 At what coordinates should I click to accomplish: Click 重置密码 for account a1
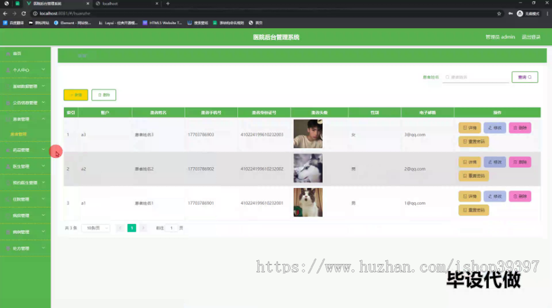[x=473, y=210]
